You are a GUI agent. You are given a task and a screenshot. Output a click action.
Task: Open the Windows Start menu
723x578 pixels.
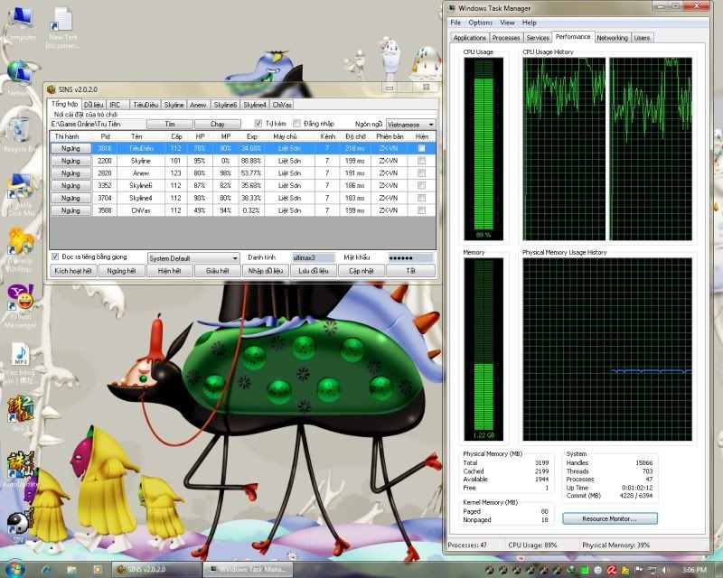click(14, 569)
